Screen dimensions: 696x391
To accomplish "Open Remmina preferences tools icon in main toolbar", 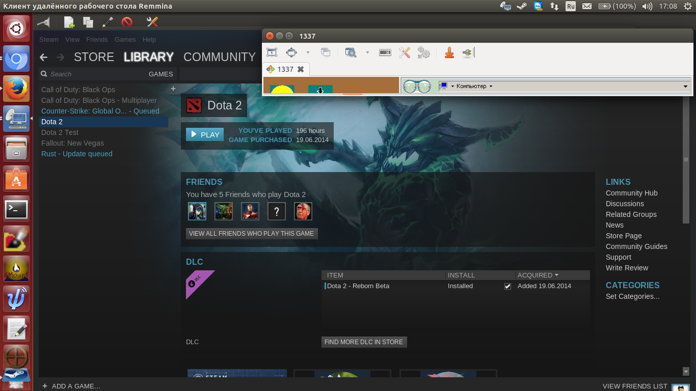I will (x=152, y=22).
